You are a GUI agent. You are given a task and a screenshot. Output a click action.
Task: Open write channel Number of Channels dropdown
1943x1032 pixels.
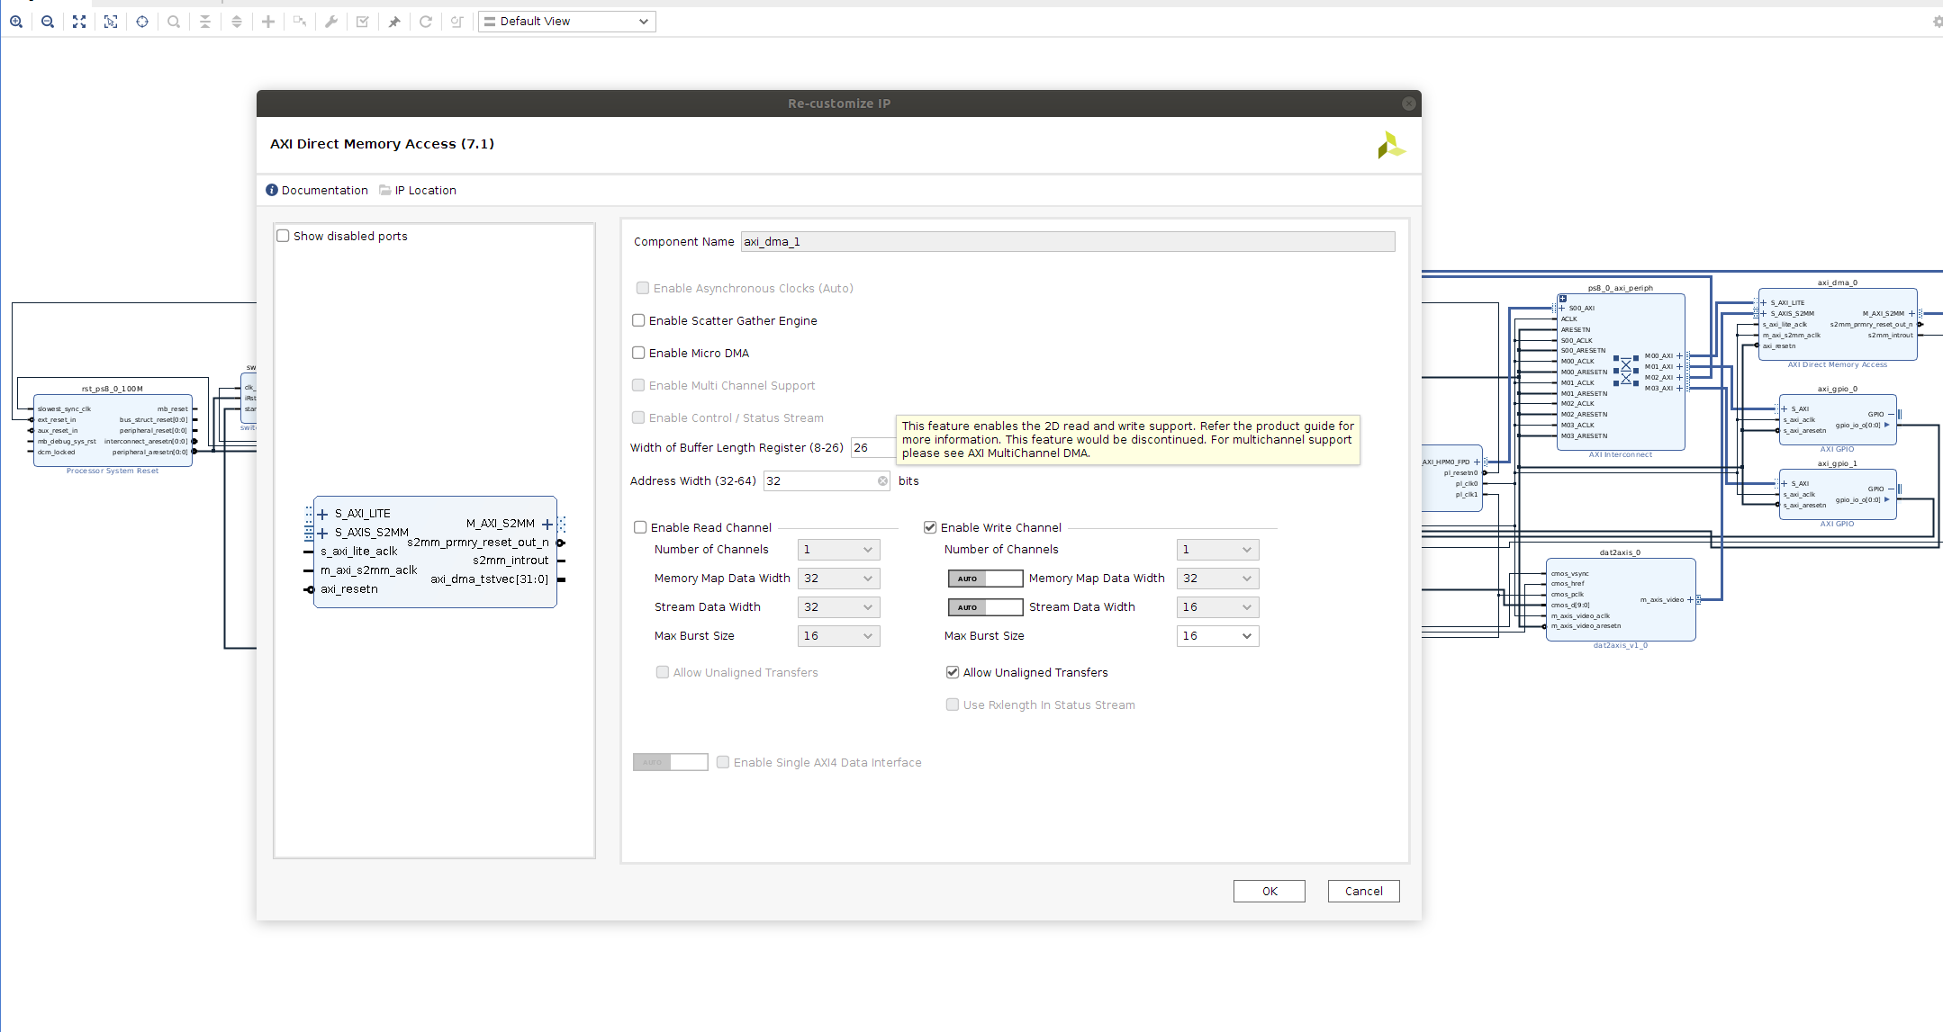click(x=1217, y=550)
